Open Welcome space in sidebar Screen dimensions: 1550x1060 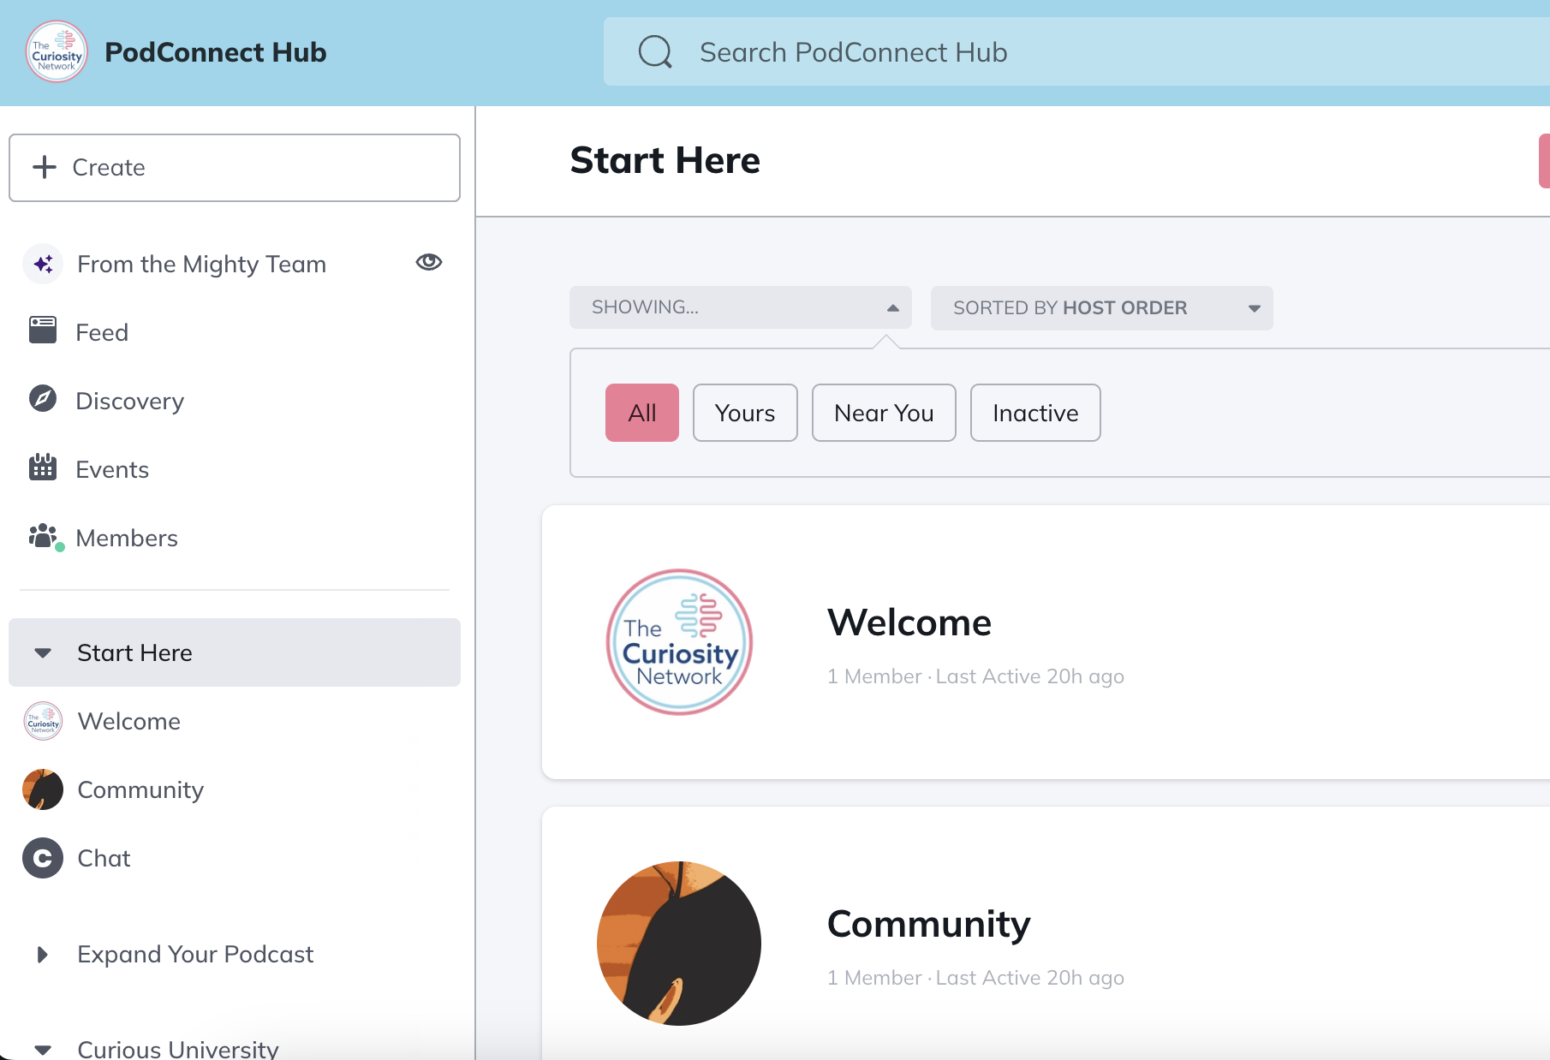(x=129, y=721)
